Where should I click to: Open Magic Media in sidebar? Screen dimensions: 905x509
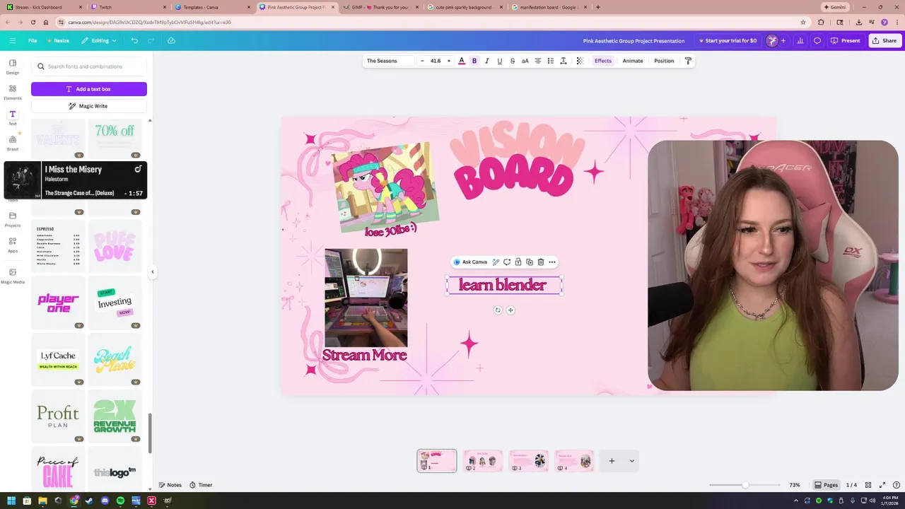coord(13,276)
